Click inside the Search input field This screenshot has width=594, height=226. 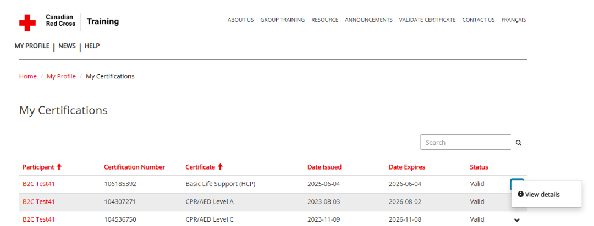tap(465, 143)
